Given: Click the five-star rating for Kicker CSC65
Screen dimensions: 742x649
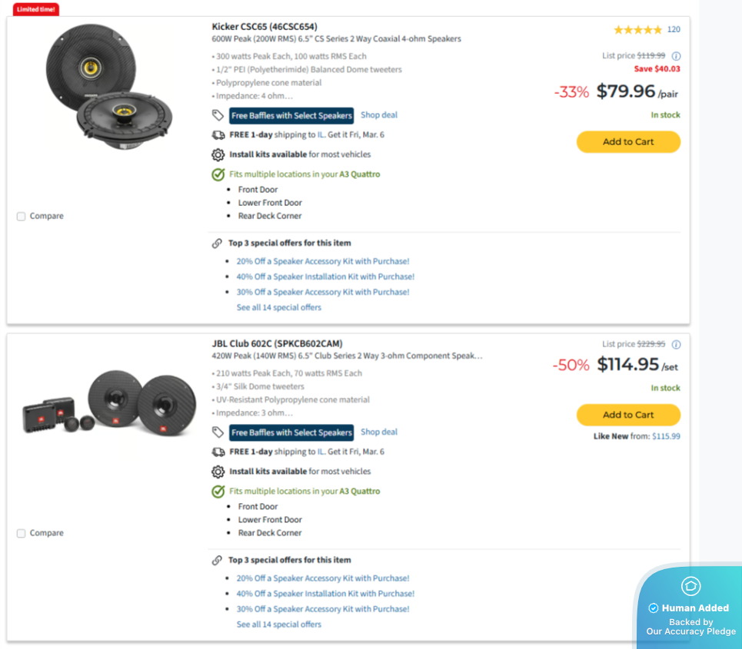Looking at the screenshot, I should pyautogui.click(x=637, y=30).
